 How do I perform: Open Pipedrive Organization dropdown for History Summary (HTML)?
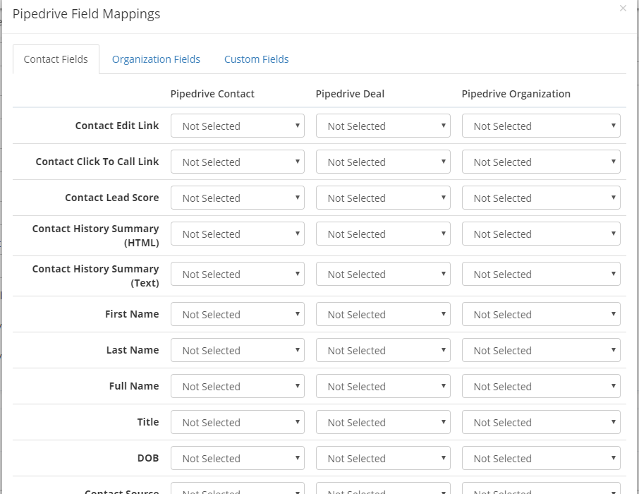click(541, 234)
